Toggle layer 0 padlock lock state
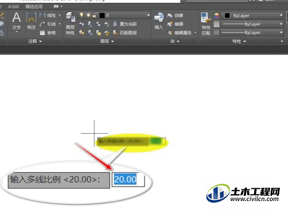The width and height of the screenshot is (288, 216). 94,16
